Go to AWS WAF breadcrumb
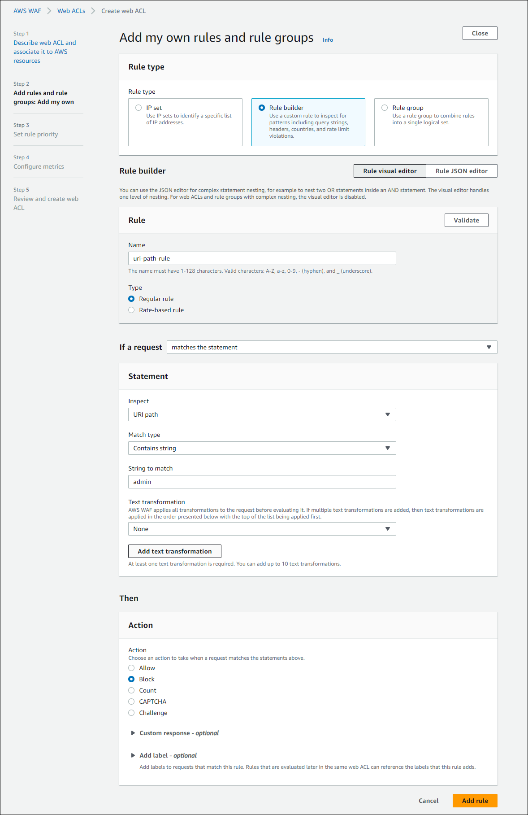 [x=27, y=11]
